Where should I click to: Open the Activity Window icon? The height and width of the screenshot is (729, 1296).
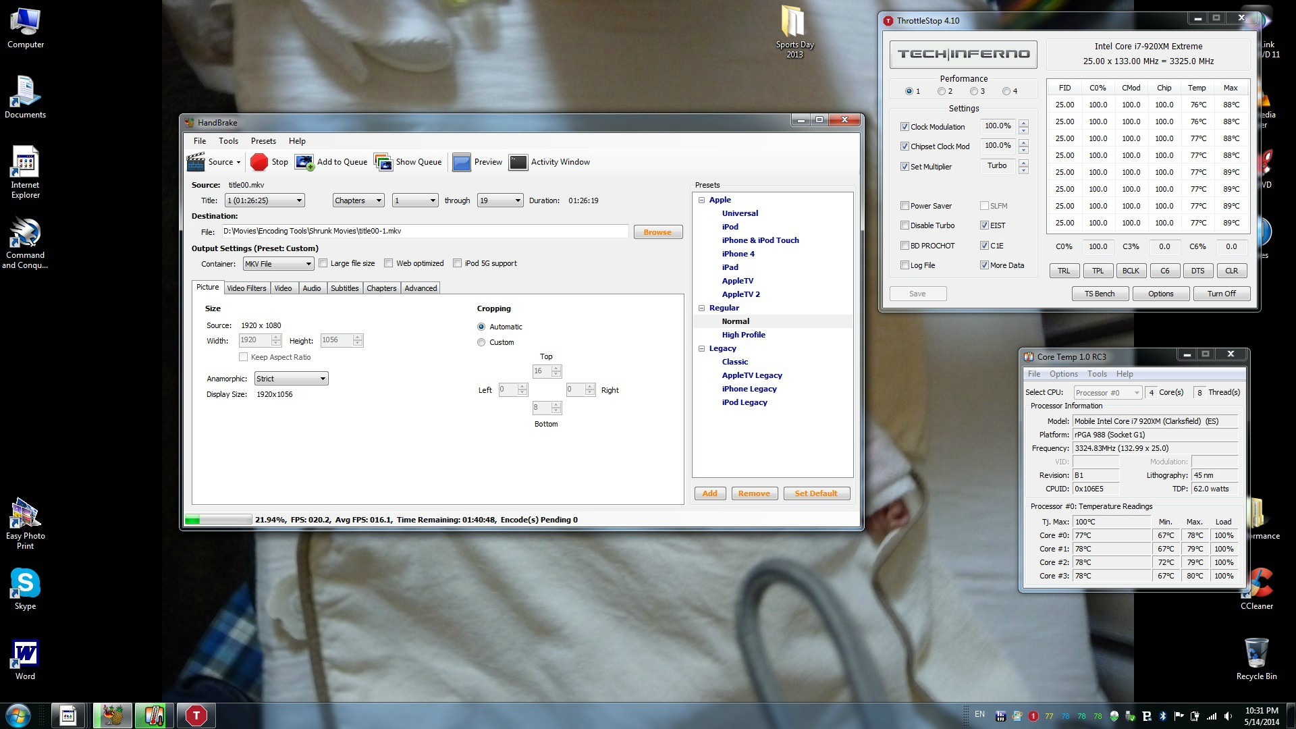(x=518, y=162)
